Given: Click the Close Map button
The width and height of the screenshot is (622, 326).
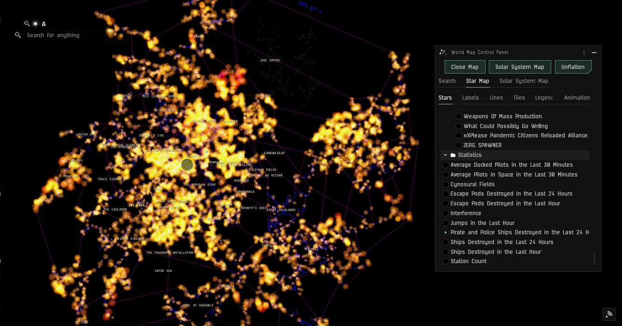Looking at the screenshot, I should coord(465,67).
